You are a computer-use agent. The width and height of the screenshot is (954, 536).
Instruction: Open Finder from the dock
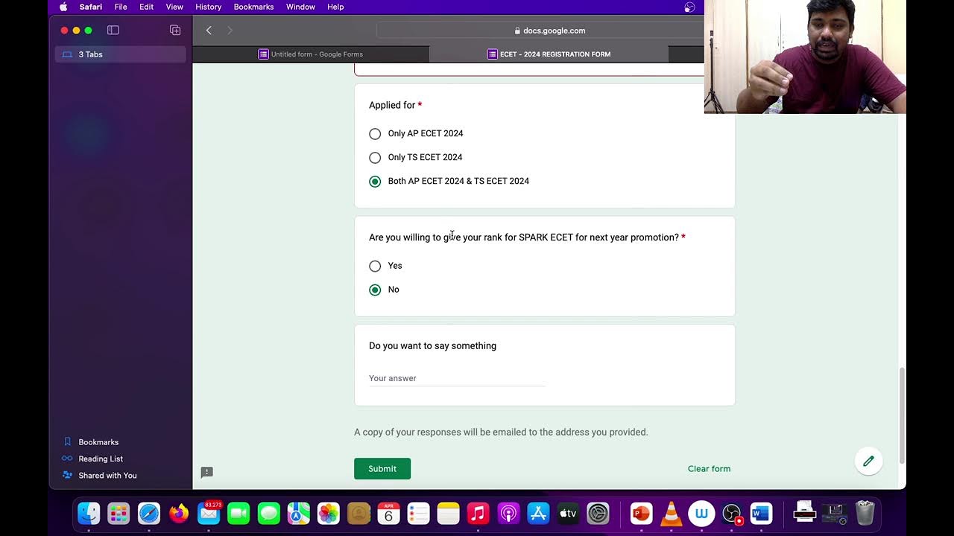[x=89, y=513]
